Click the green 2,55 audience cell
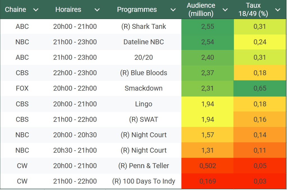 click(x=208, y=27)
